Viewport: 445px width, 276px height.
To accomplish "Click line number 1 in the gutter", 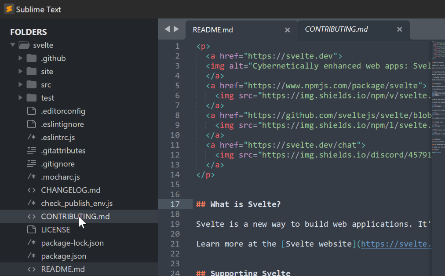I will point(177,46).
